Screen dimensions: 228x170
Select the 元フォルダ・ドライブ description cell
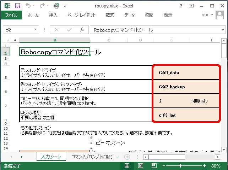tap(86, 72)
